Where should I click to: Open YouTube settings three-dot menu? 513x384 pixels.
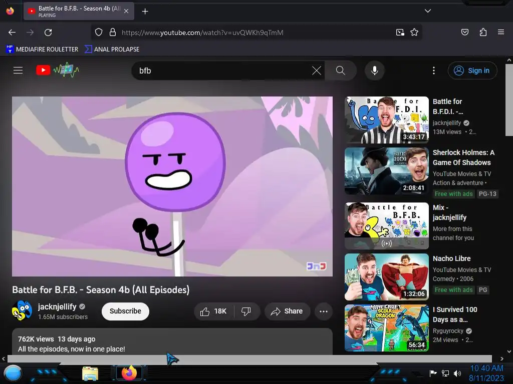(434, 70)
